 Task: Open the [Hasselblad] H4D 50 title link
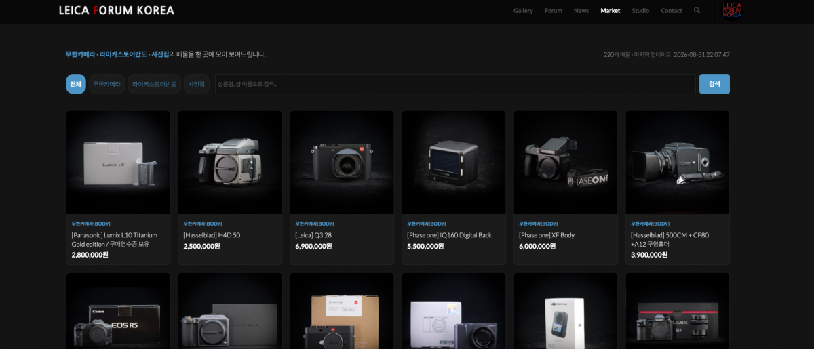coord(212,235)
